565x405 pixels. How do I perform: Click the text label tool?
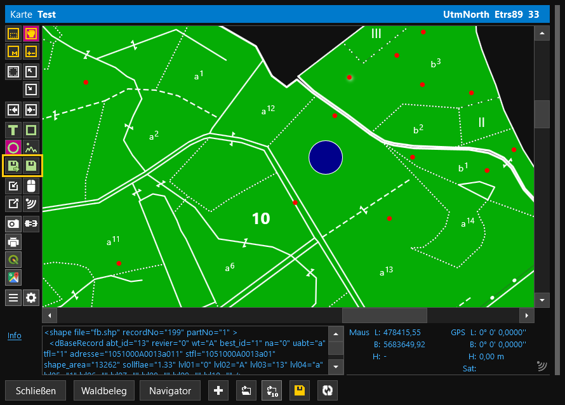point(13,130)
